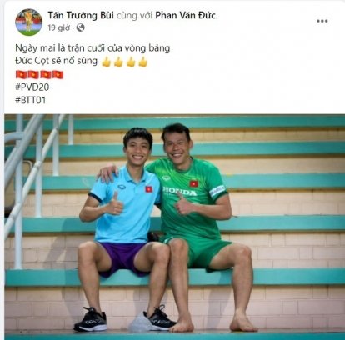Open the photo of two players on bleachers
Screen dimensions: 345x340
tap(174, 227)
